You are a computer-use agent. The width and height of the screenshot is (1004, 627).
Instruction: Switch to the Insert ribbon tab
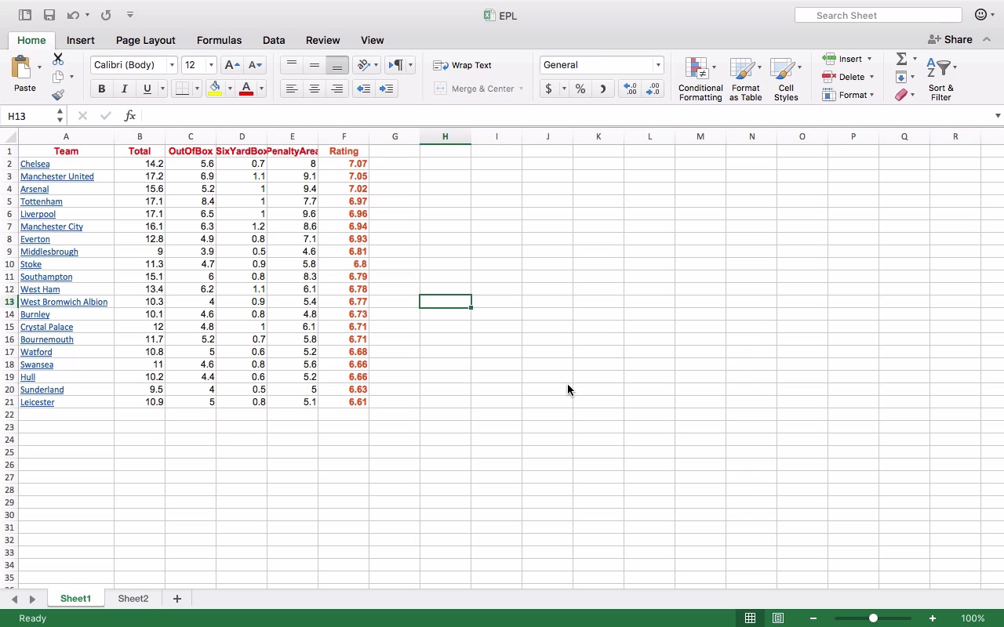(x=81, y=40)
